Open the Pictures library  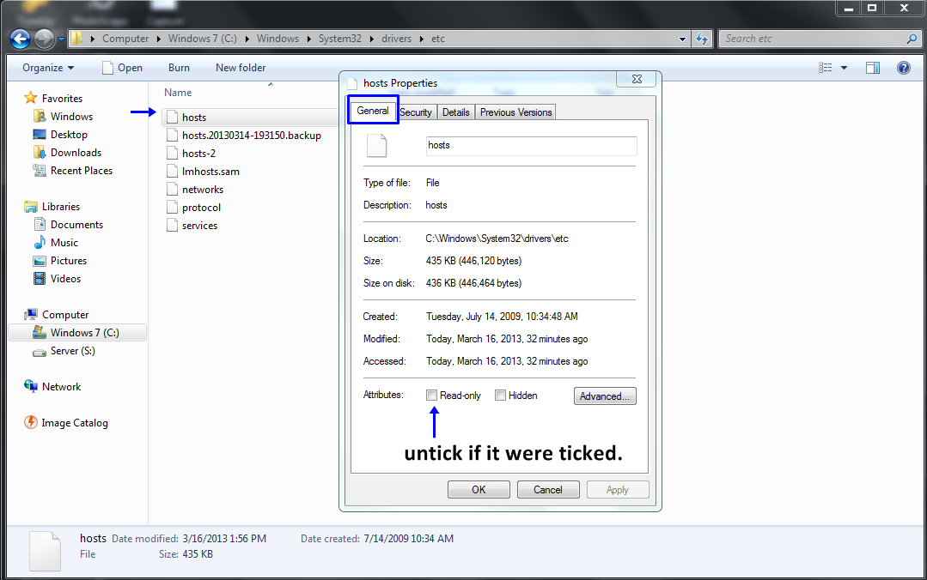[67, 260]
